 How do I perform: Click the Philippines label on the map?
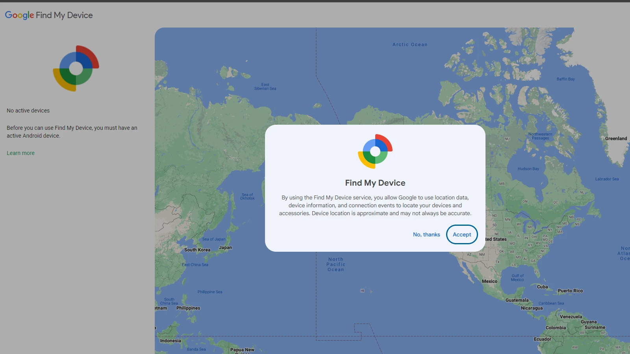188,308
